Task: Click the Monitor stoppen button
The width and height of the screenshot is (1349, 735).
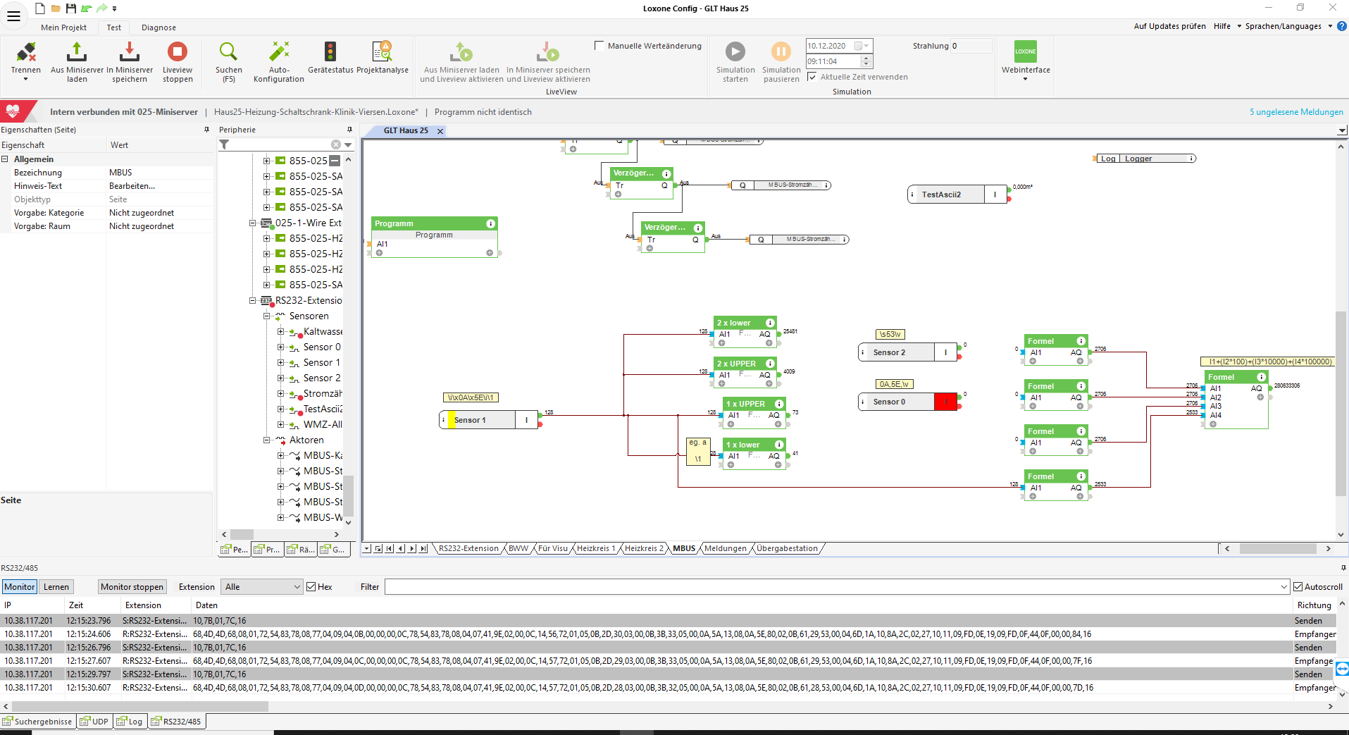Action: (132, 587)
